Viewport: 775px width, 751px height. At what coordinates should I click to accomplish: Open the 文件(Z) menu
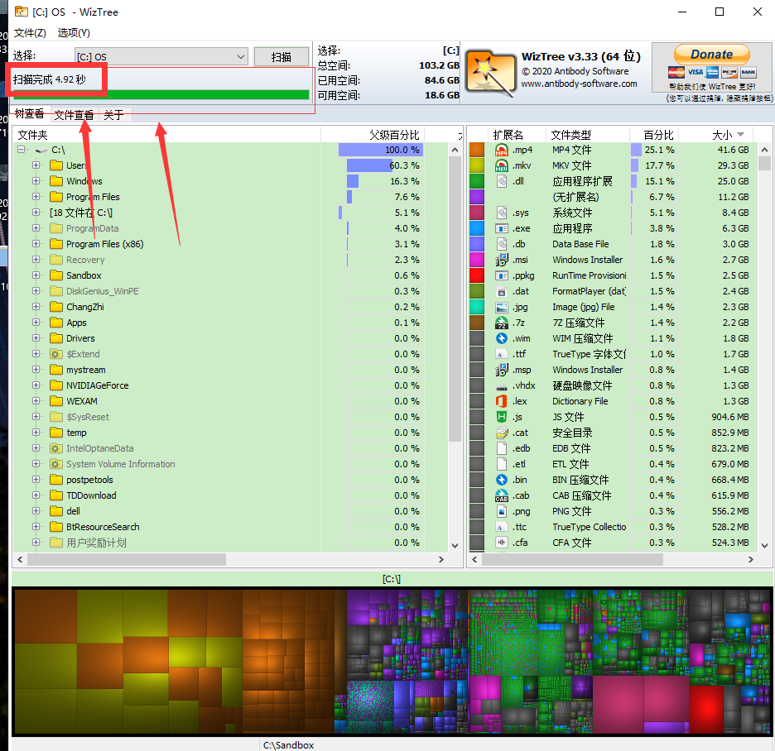click(x=30, y=32)
